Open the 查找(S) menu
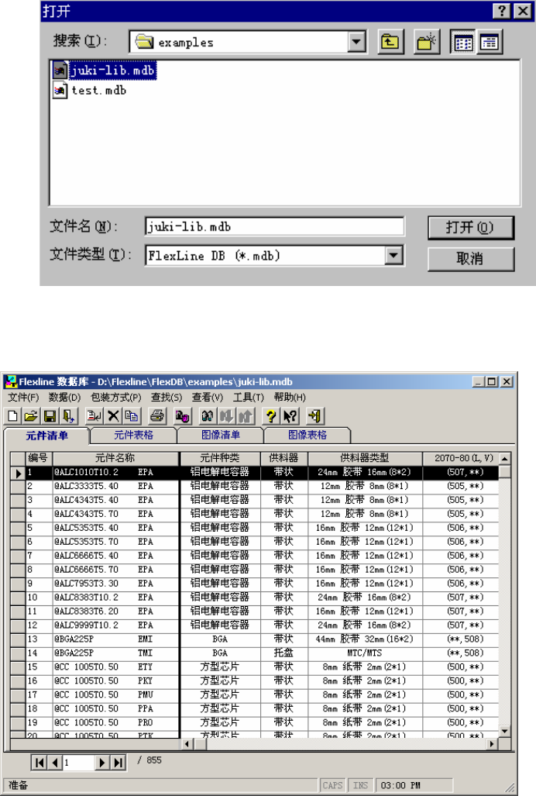This screenshot has height=796, width=536. click(167, 397)
